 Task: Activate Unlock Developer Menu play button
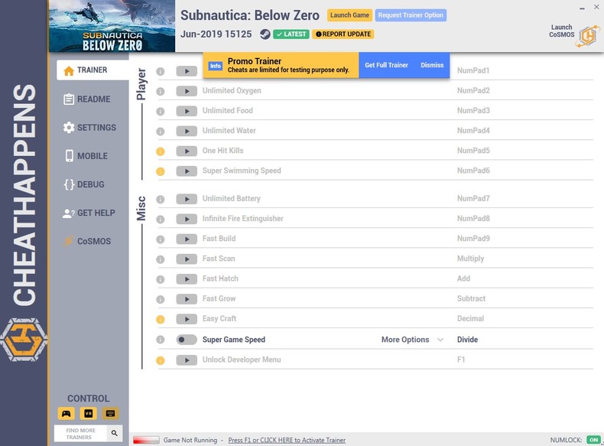coord(187,360)
